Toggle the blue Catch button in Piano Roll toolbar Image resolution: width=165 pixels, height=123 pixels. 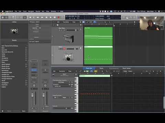click(x=91, y=71)
